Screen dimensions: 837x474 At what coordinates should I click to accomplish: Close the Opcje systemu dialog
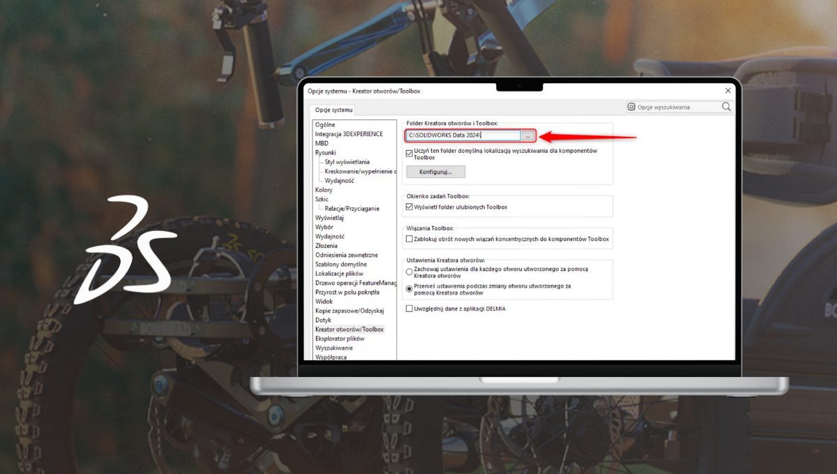[728, 91]
